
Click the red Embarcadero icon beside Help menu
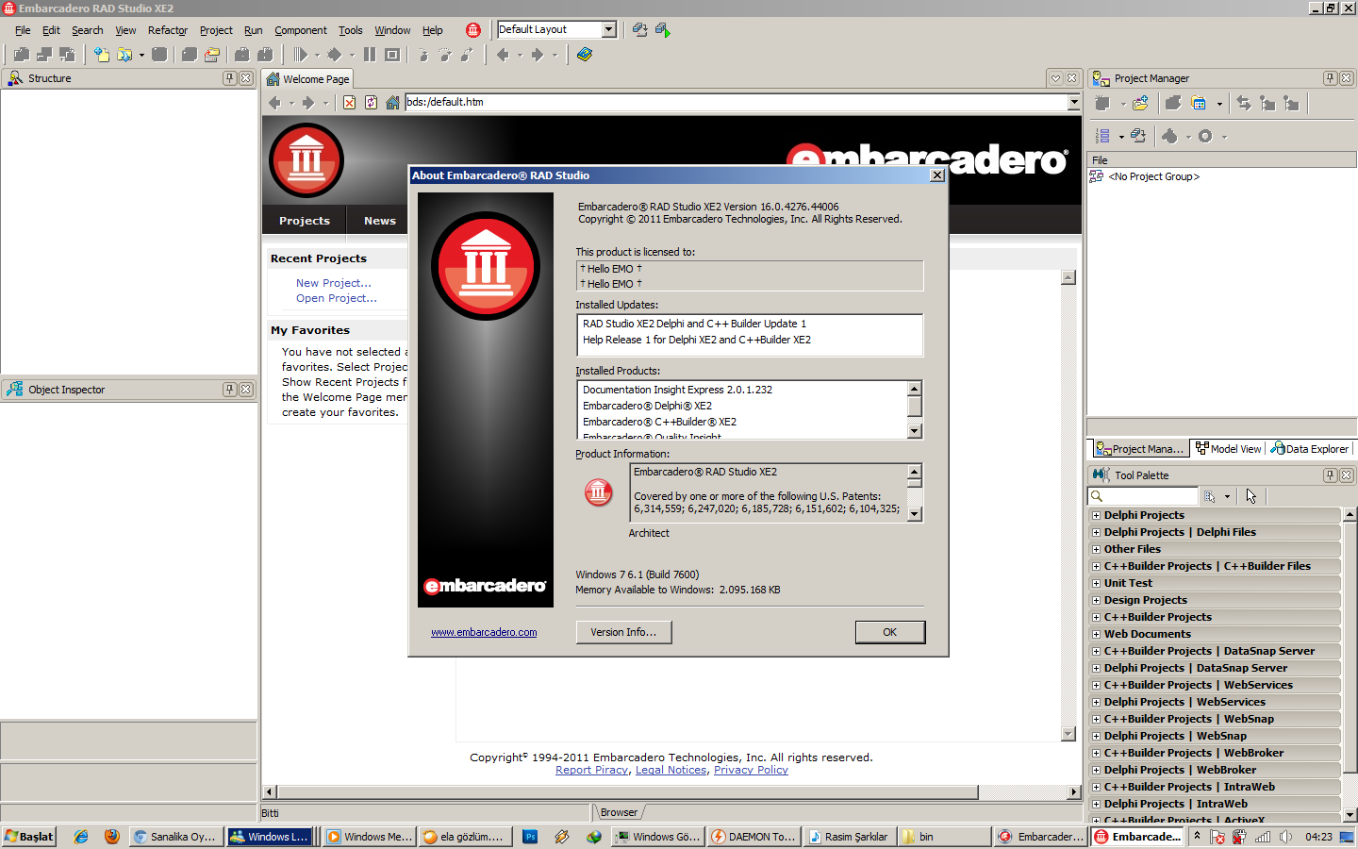click(473, 30)
